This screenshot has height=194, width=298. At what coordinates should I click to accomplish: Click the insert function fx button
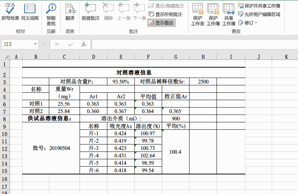83,44
